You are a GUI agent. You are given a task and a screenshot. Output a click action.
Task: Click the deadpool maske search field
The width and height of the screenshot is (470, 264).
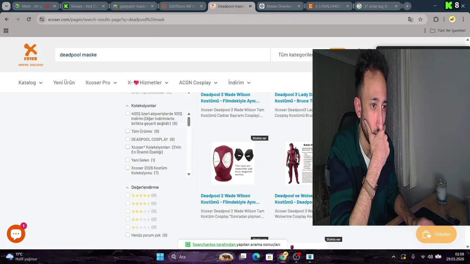[x=163, y=55]
